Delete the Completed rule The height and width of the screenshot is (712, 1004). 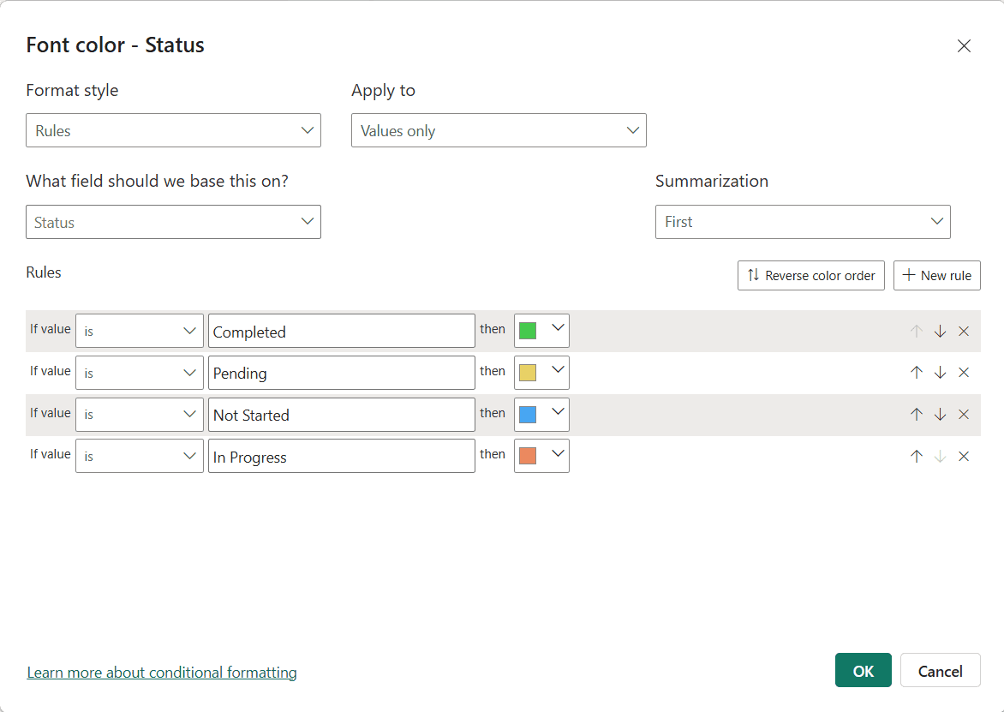tap(964, 331)
